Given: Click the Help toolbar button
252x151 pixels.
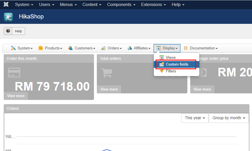Looking at the screenshot, I should (x=14, y=31).
